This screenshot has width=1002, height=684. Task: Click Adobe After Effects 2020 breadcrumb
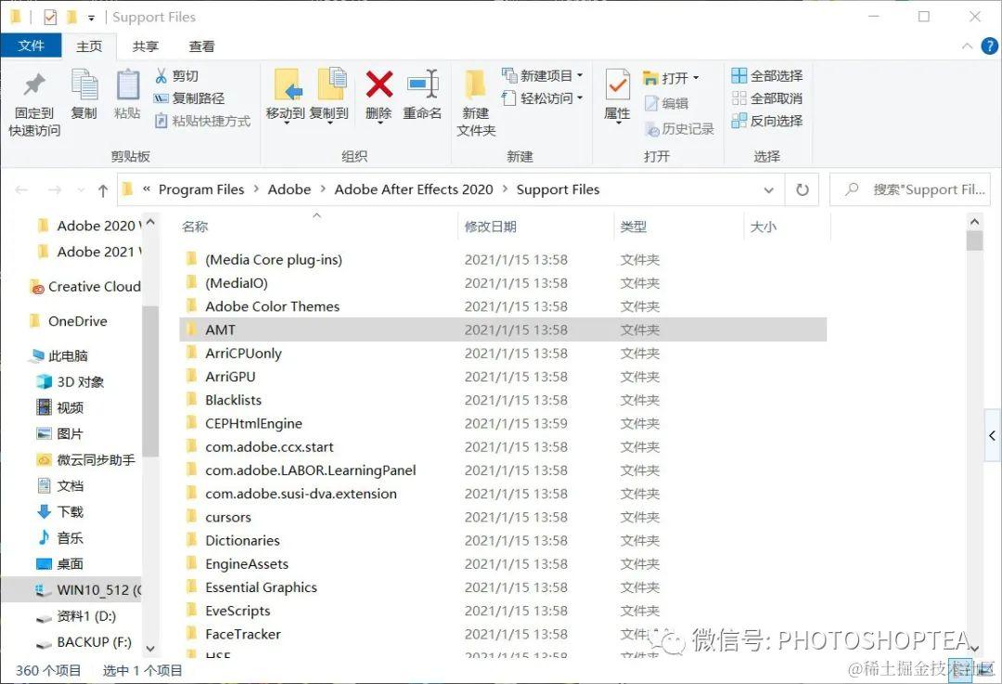[x=414, y=189]
